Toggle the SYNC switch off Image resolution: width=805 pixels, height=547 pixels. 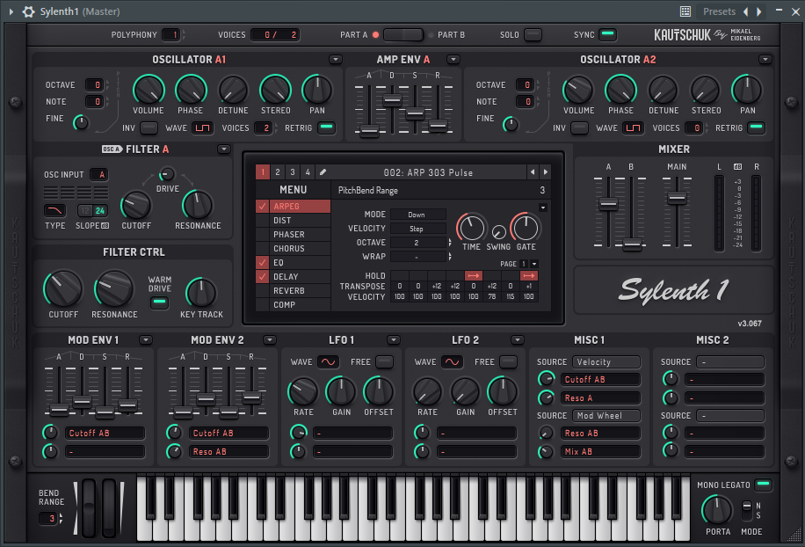coord(607,34)
